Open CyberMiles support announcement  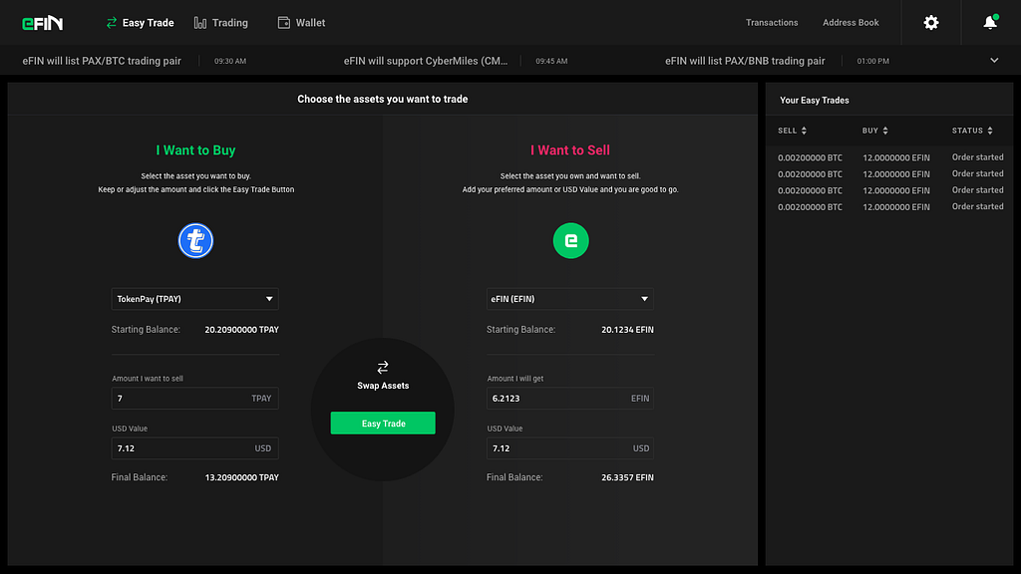point(425,61)
